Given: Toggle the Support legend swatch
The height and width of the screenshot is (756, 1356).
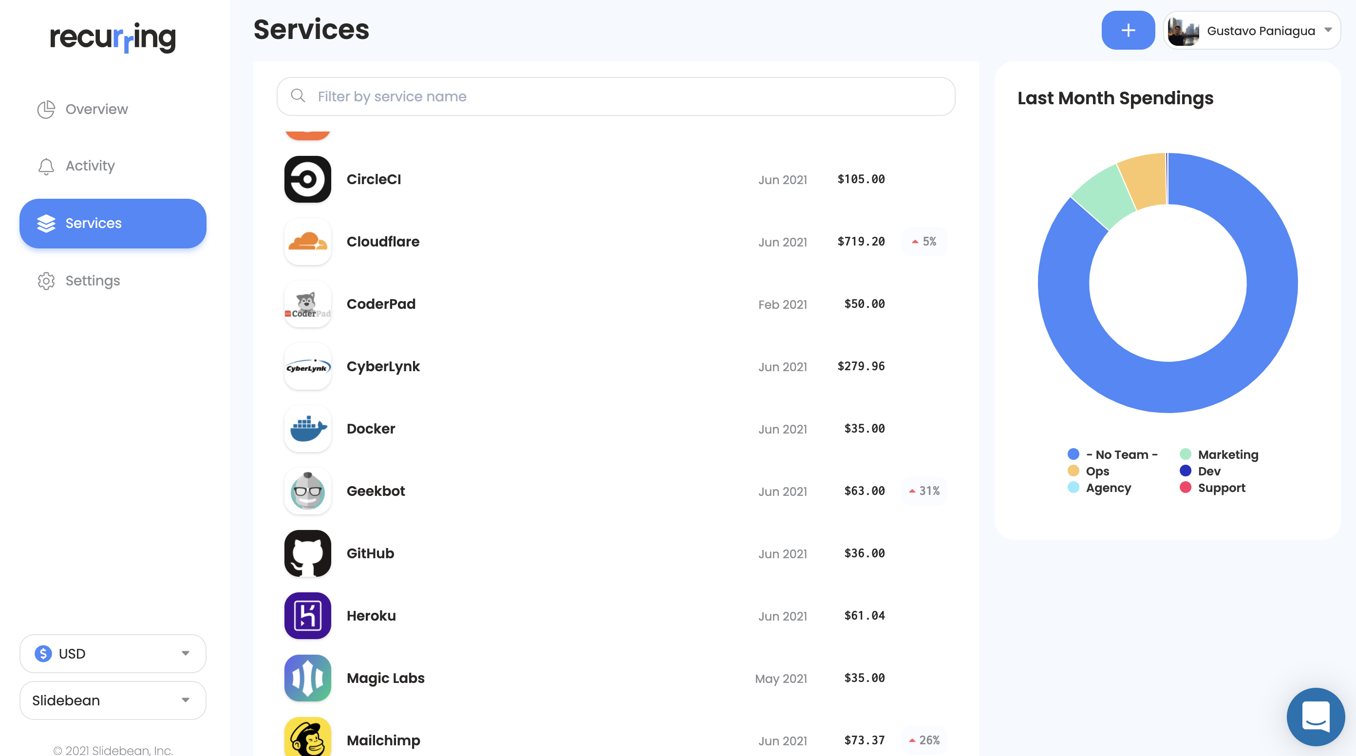Looking at the screenshot, I should click(1185, 488).
